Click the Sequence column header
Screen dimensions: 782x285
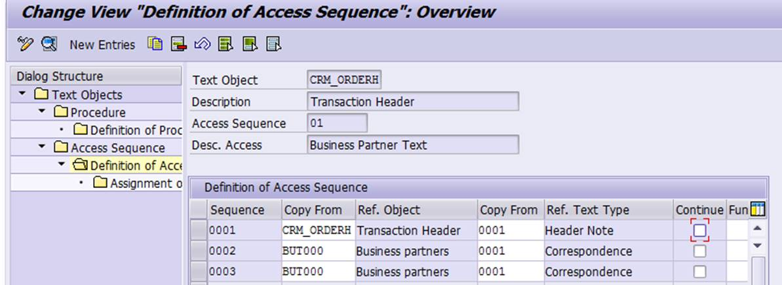[x=245, y=210]
